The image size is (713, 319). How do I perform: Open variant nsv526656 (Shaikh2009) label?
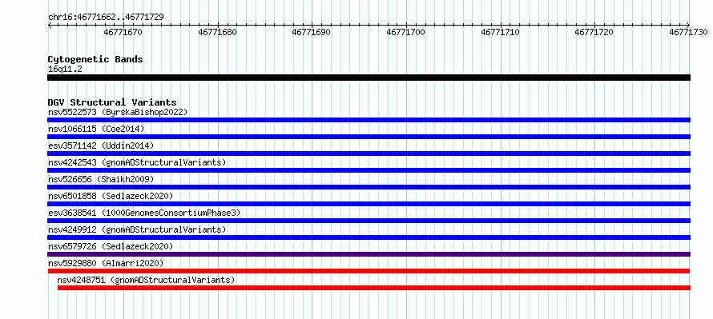101,179
